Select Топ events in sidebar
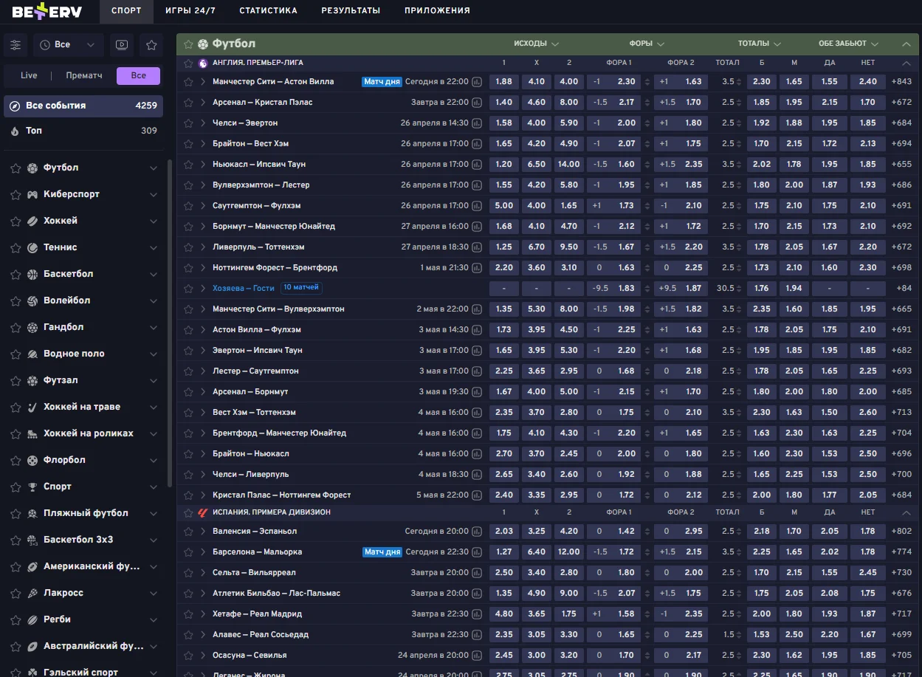The height and width of the screenshot is (677, 922). coord(83,131)
